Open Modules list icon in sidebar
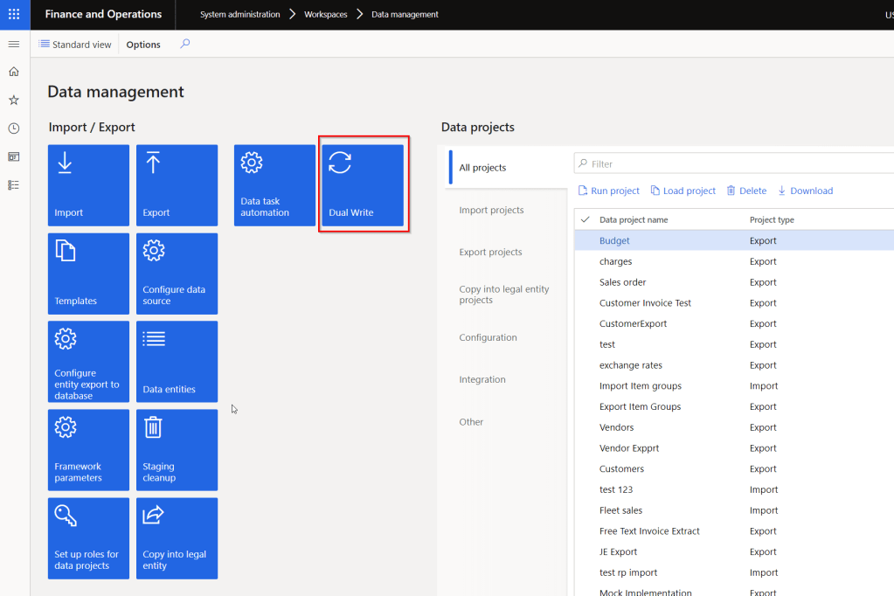This screenshot has height=596, width=894. pyautogui.click(x=14, y=185)
